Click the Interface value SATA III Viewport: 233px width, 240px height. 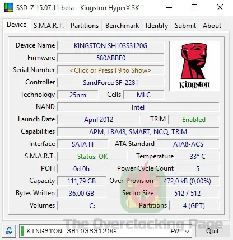click(x=82, y=144)
